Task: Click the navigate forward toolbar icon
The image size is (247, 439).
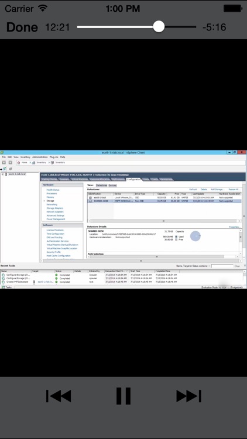Action: pos(11,162)
